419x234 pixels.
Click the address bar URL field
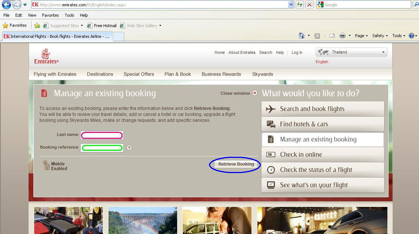160,5
